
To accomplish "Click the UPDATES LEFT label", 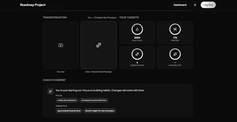I will pos(175,66).
